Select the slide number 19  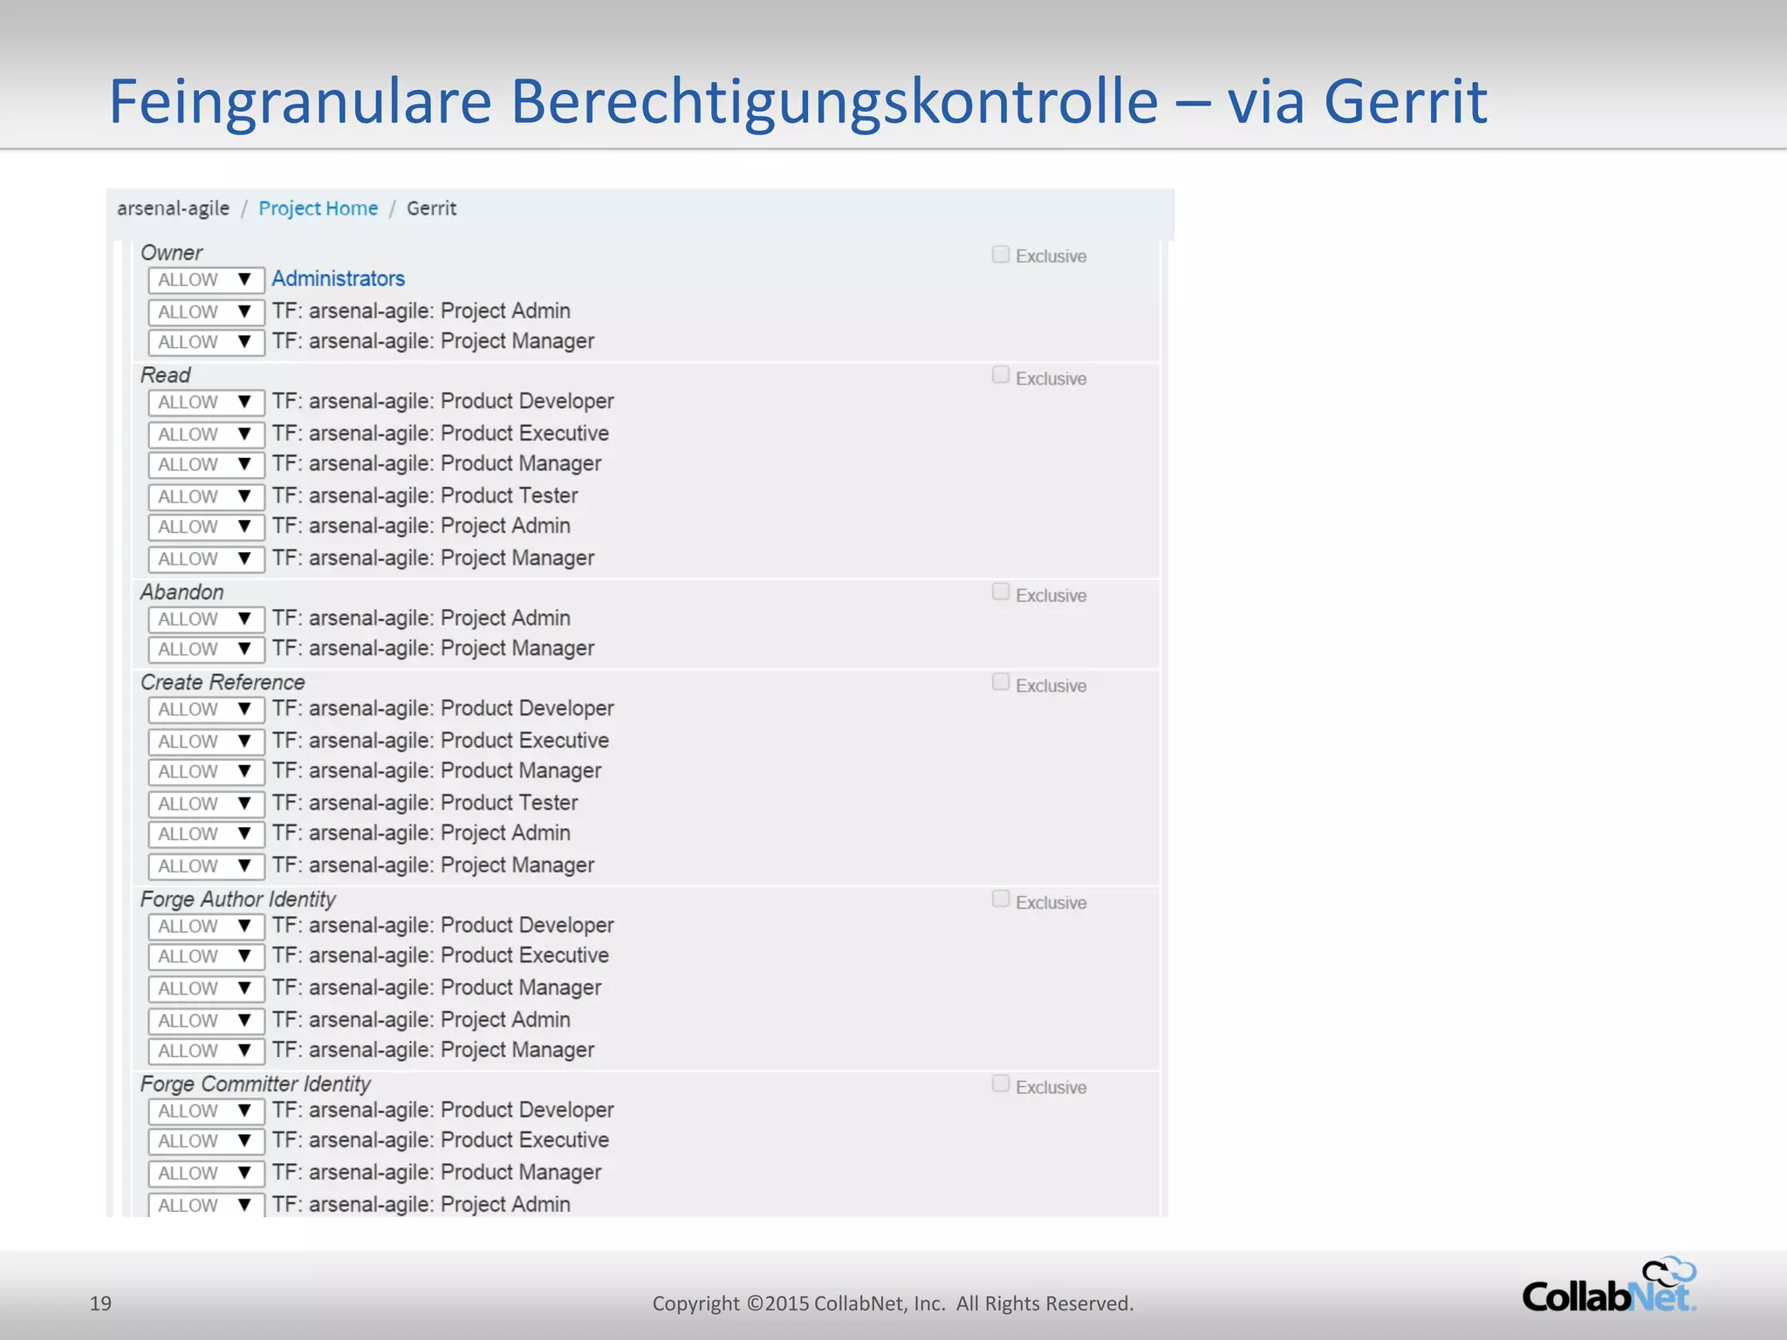tap(101, 1303)
